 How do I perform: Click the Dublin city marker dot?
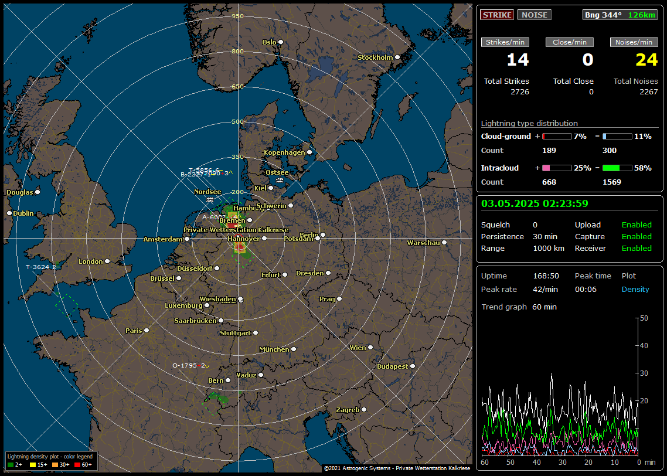pyautogui.click(x=9, y=213)
